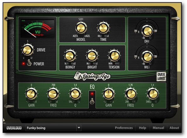Click the high band Q knob
187x138 pixels.
click(x=153, y=94)
